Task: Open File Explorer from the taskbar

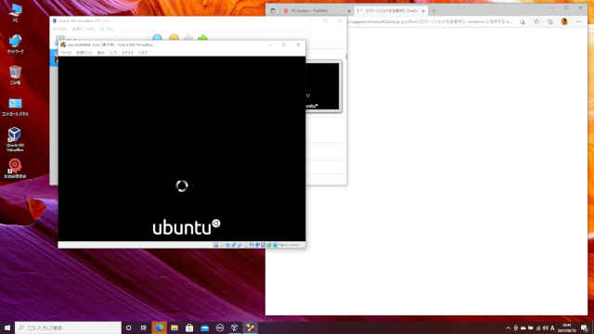Action: [x=174, y=328]
